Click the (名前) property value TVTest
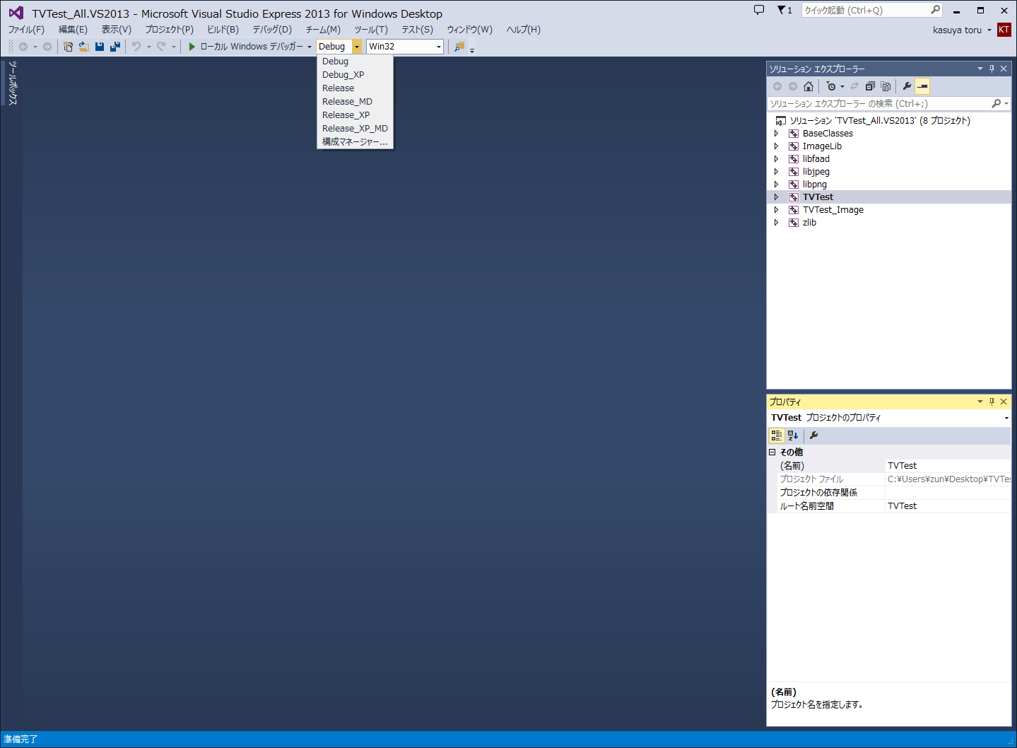Viewport: 1017px width, 748px height. pos(948,466)
